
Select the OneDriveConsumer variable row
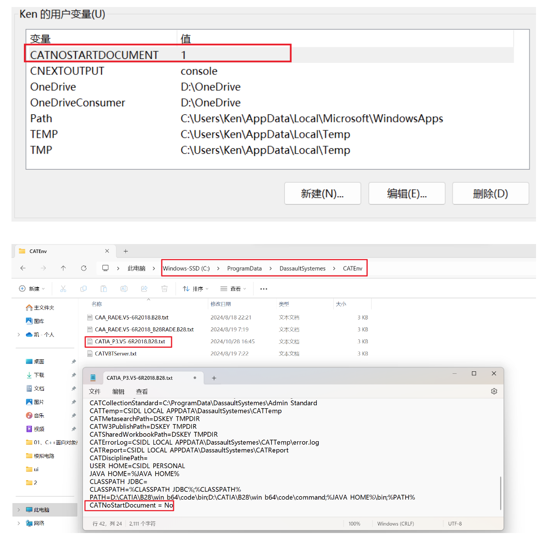coord(270,102)
